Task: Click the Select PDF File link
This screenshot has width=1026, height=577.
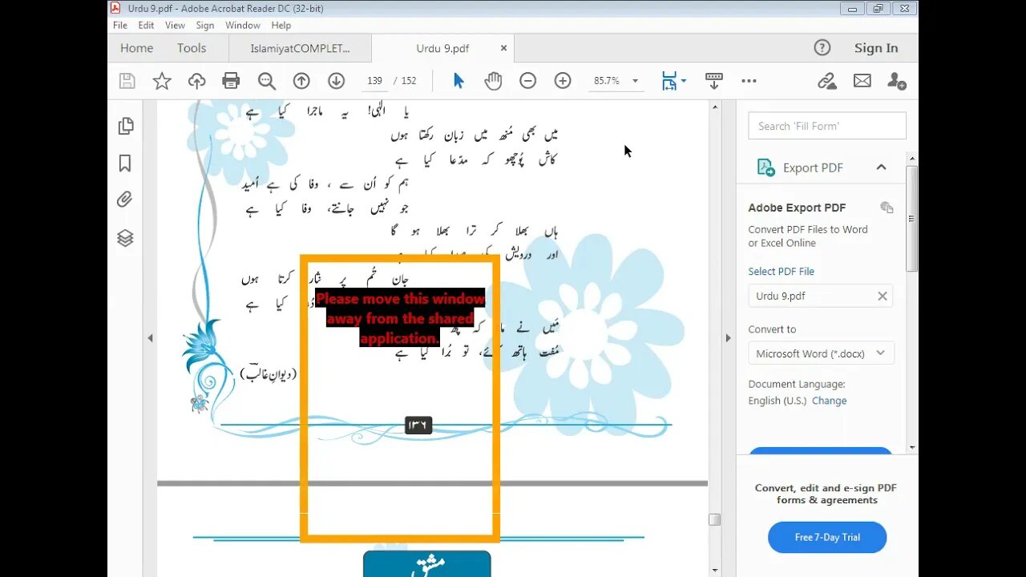Action: point(781,272)
